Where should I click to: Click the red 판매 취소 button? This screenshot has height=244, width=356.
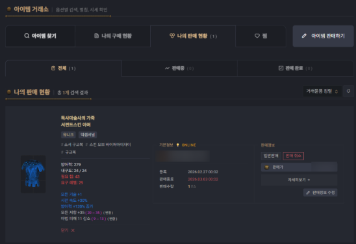coord(294,156)
